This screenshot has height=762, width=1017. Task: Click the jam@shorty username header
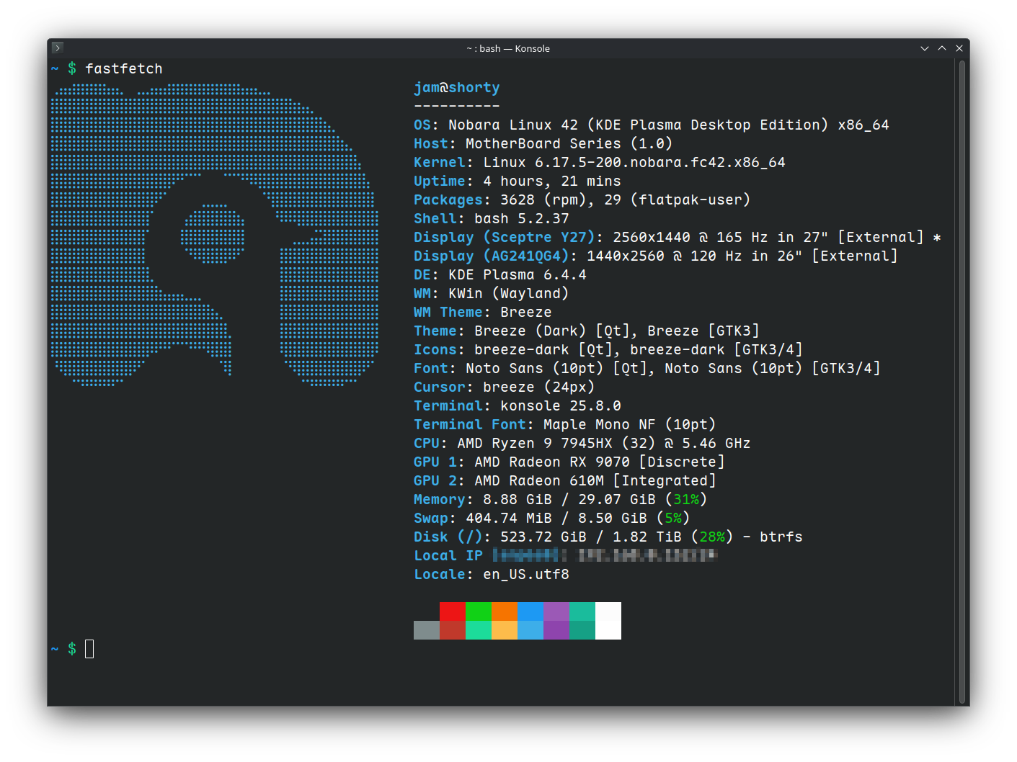point(456,87)
